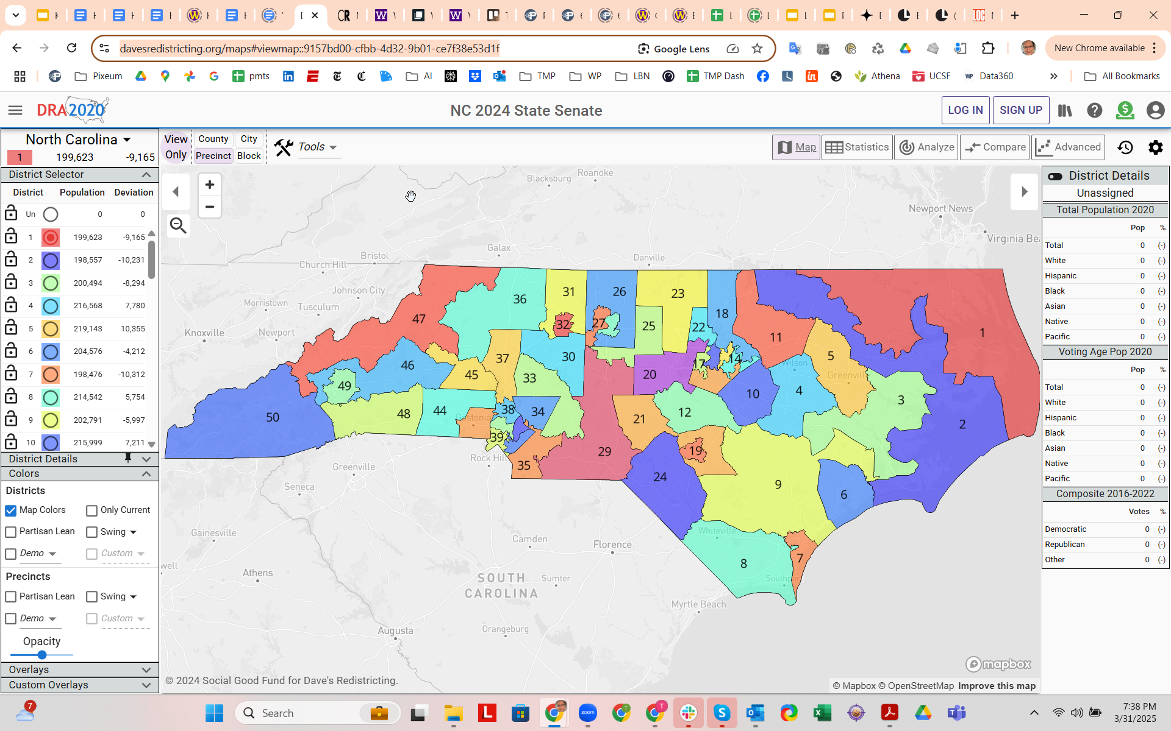The image size is (1171, 731).
Task: Enable districts Partisan Lean checkbox
Action: coord(11,532)
